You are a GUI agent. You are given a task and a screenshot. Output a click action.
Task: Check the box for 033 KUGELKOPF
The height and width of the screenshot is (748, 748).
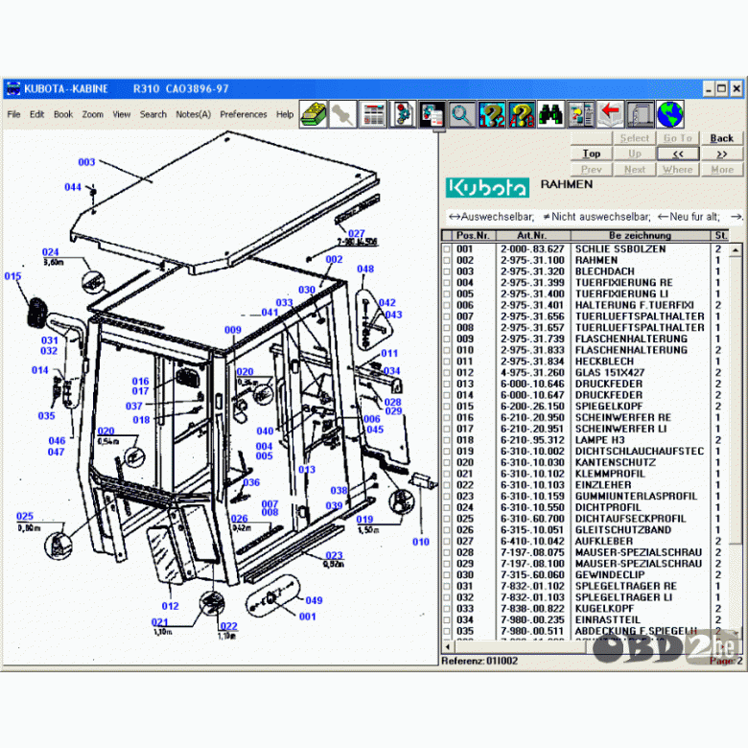(x=447, y=609)
